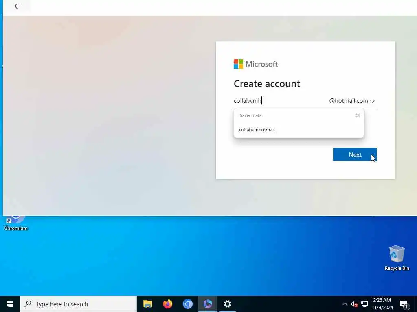The height and width of the screenshot is (312, 417).
Task: Open the network status tray icon
Action: click(x=364, y=304)
